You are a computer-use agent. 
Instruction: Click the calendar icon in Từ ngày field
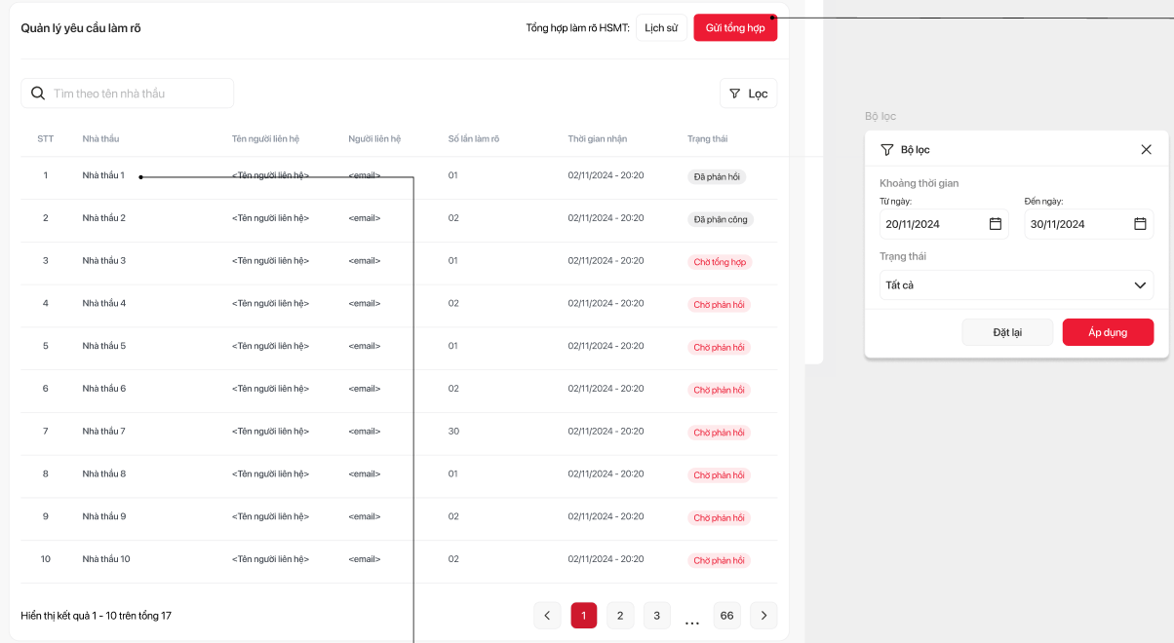click(996, 224)
